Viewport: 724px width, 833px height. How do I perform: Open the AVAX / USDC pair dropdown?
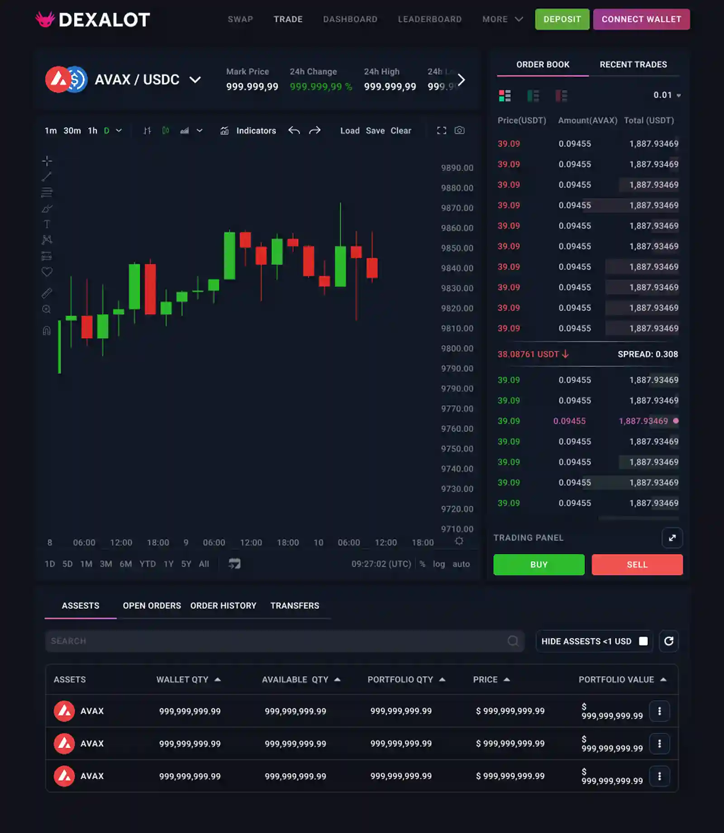(195, 80)
